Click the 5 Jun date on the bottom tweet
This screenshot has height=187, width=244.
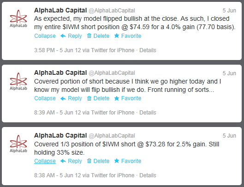coord(229,136)
